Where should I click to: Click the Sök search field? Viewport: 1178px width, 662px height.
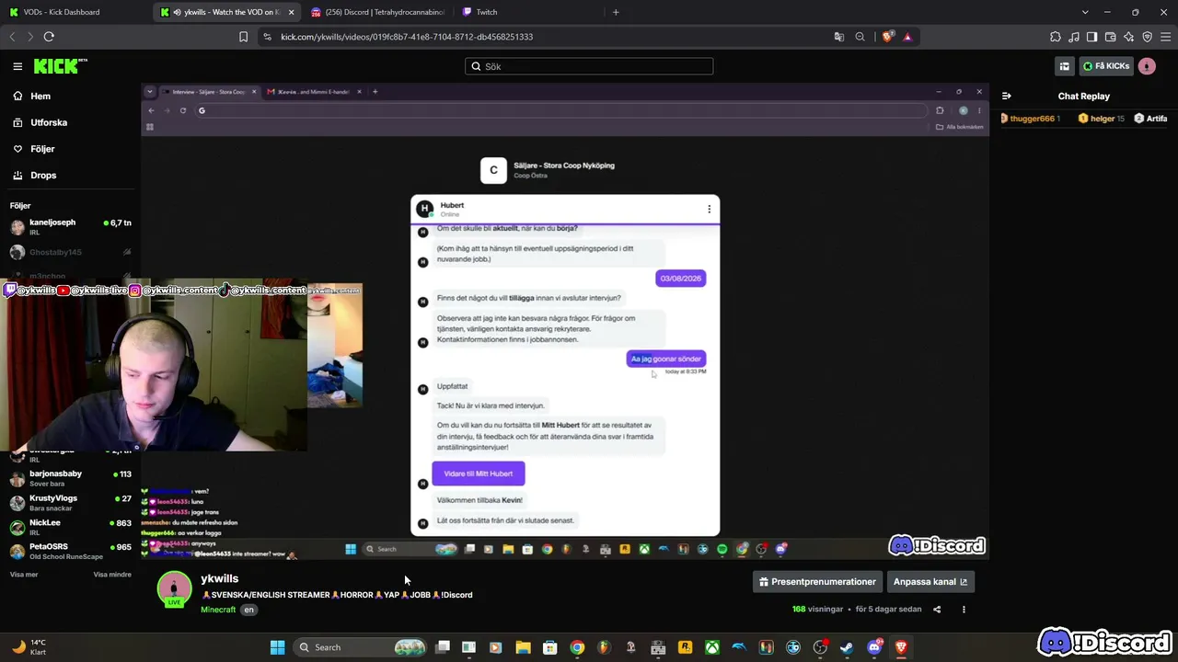(x=589, y=66)
